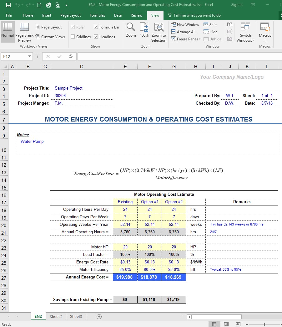Toggle the Formula Bar checkbox

[96, 27]
